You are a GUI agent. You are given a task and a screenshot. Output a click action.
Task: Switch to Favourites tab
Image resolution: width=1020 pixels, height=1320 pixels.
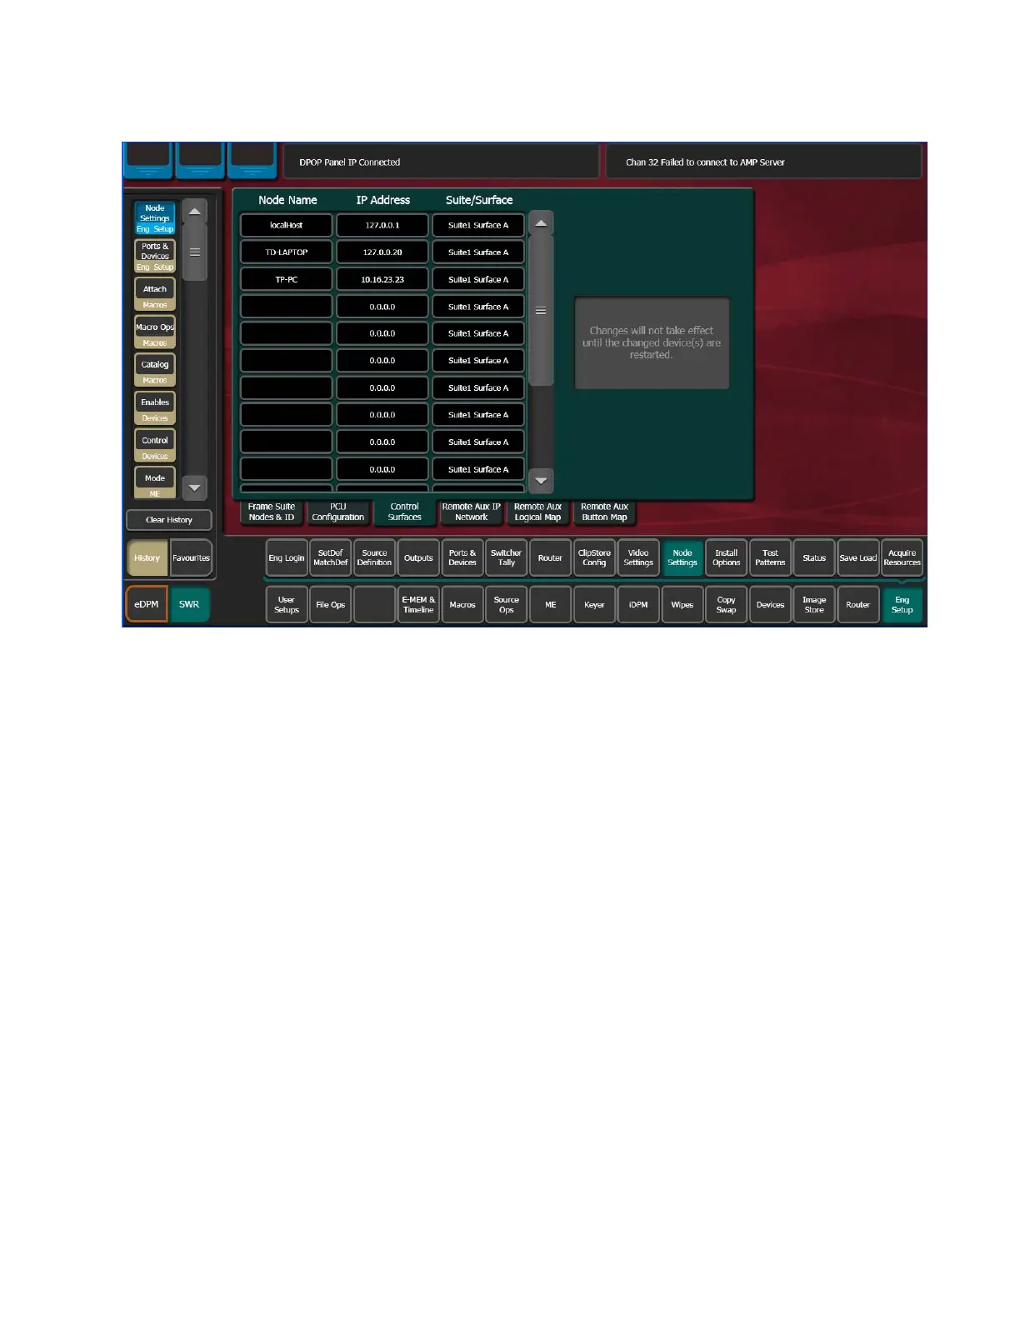[191, 558]
